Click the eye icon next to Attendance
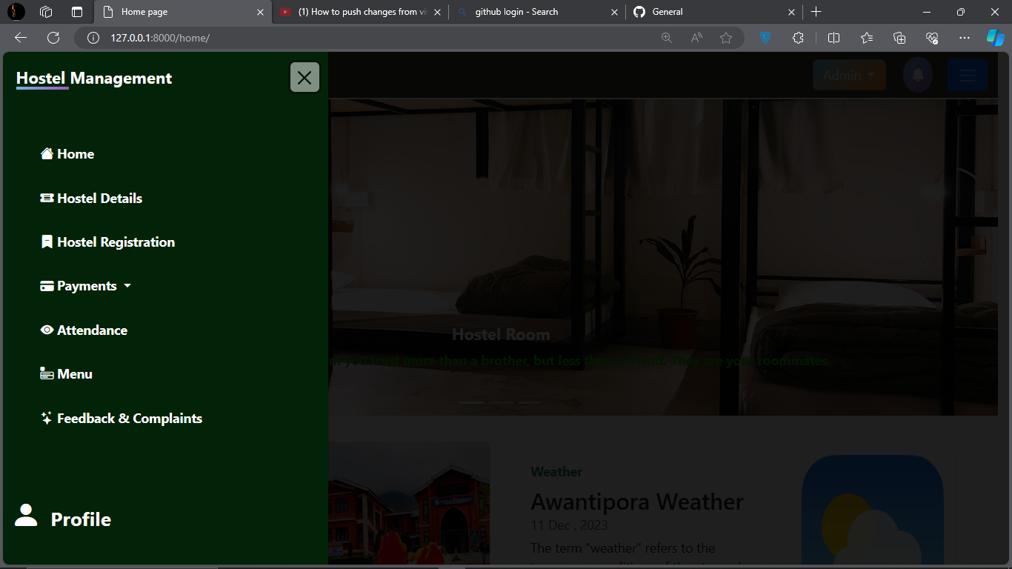 (47, 329)
